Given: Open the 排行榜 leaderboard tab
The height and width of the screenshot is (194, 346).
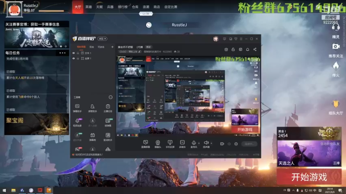Looking at the screenshot, I should click(x=123, y=7).
